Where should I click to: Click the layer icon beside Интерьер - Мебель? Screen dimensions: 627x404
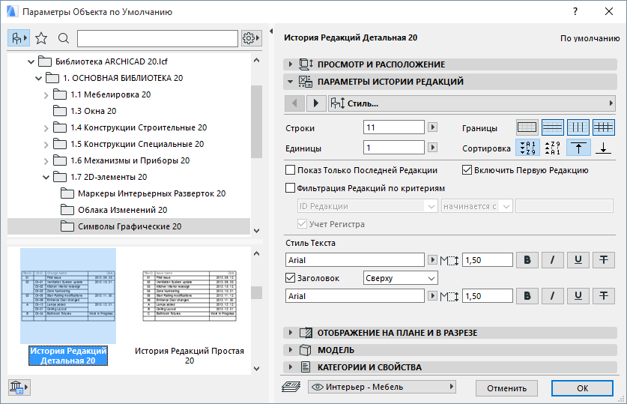pyautogui.click(x=291, y=387)
